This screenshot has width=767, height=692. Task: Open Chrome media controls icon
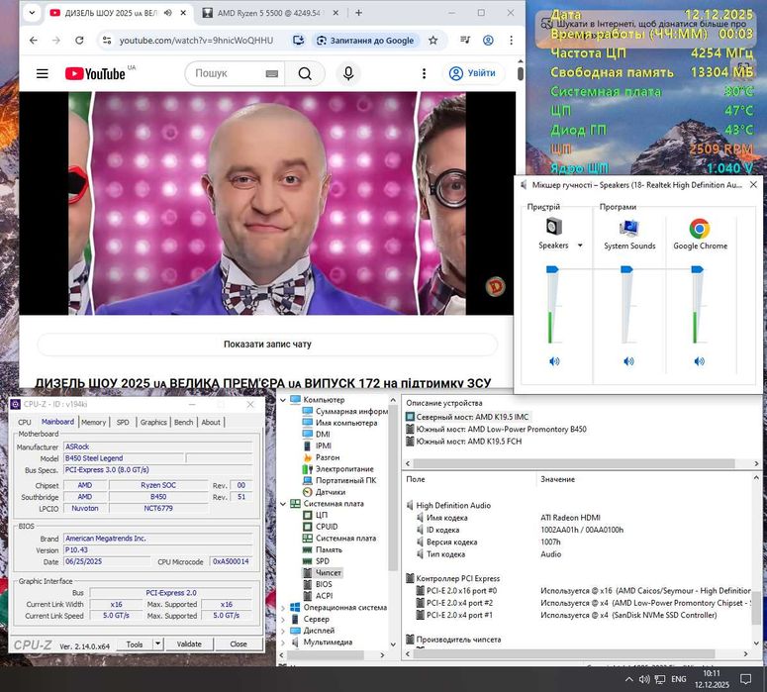[465, 41]
